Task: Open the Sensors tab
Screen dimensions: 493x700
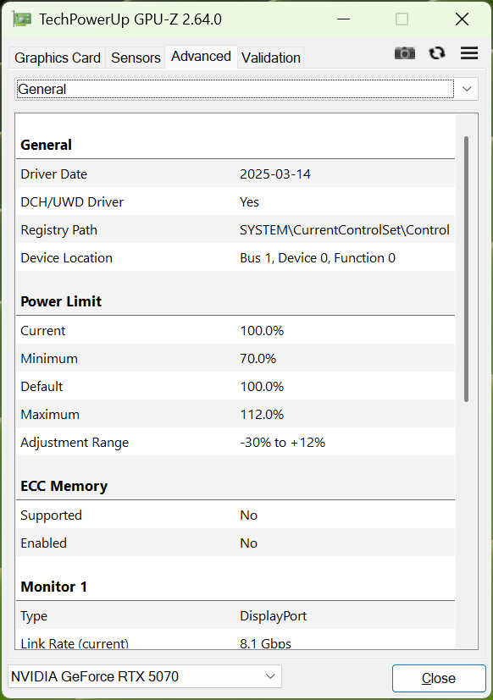Action: (136, 58)
